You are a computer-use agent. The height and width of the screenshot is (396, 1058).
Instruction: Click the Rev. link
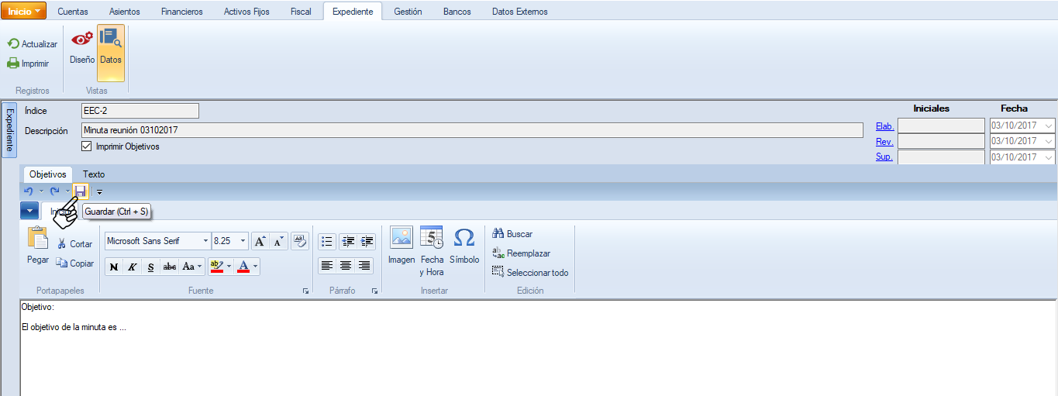point(884,142)
